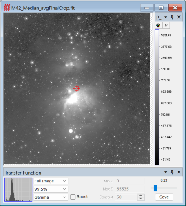Open the Gamma transfer type dropdown
The width and height of the screenshot is (186, 206).
click(51, 197)
